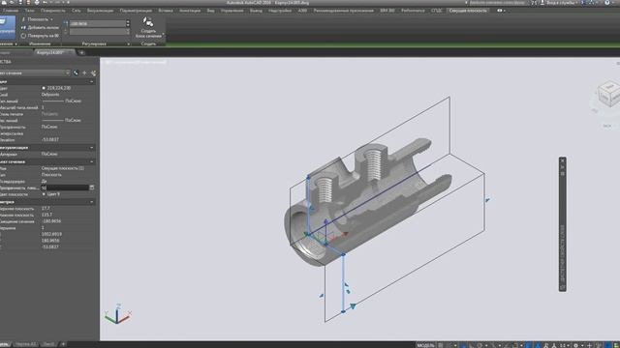Viewport: 620px width, 348px height.
Task: Click the print icon in quick access toolbar
Action: [x=37, y=2]
